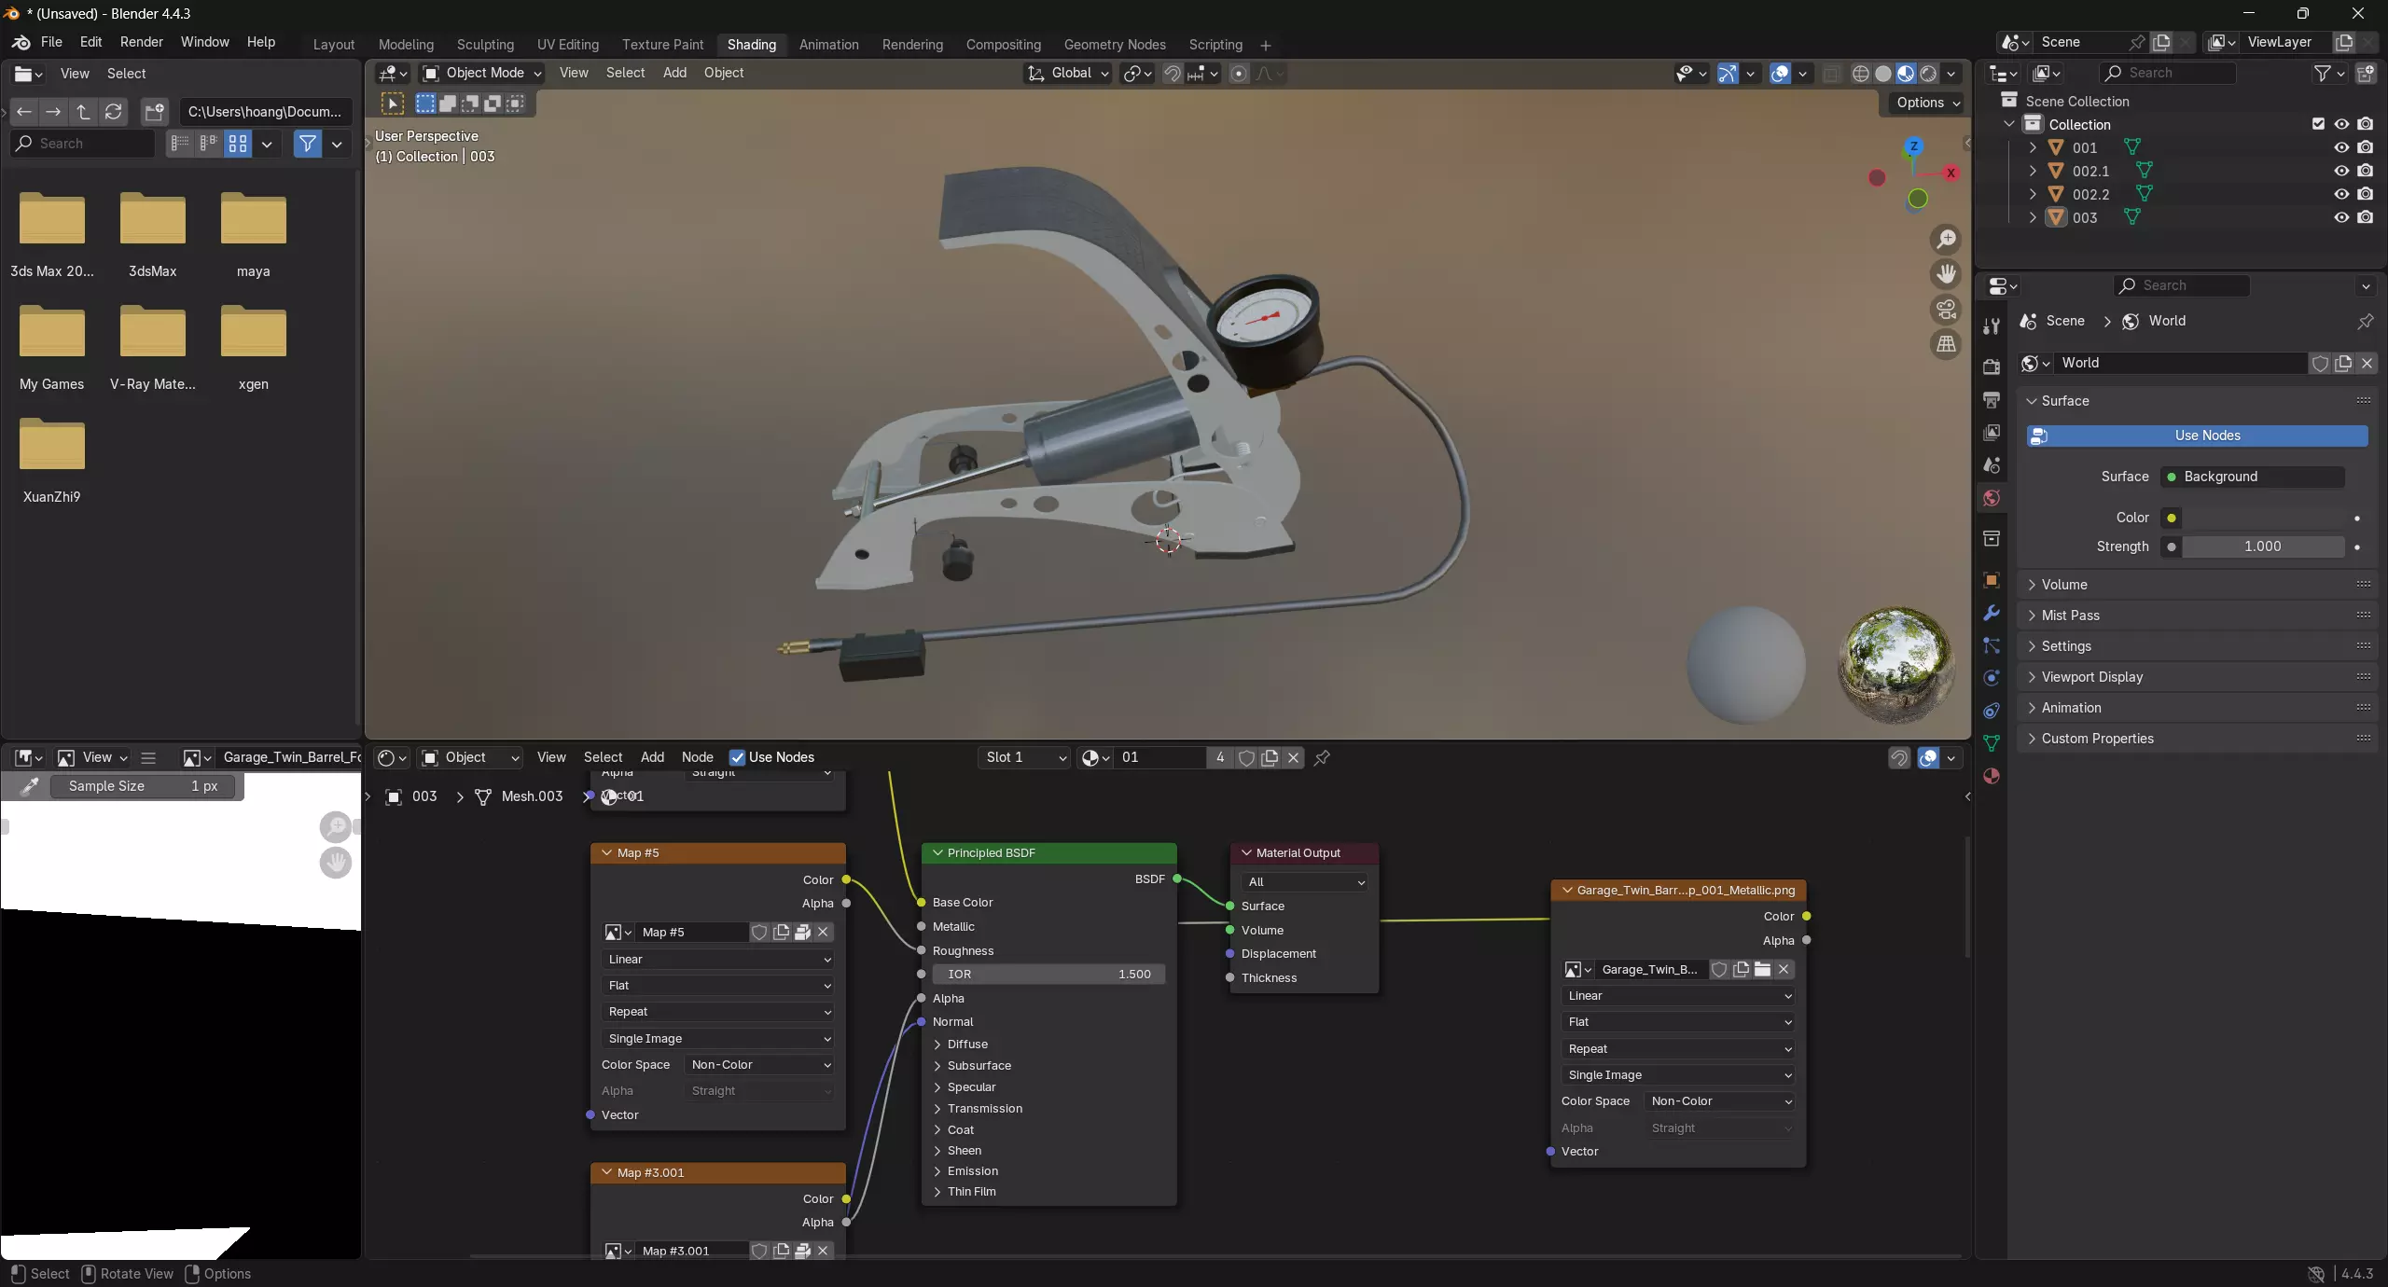Uncheck the Use Nodes checkbox

[738, 757]
